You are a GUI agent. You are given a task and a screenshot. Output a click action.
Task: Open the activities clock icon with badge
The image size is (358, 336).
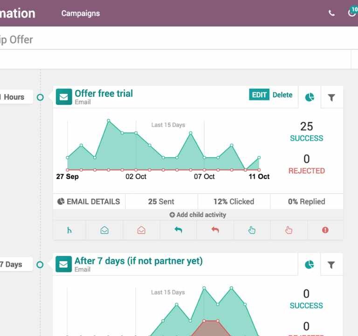pos(352,13)
